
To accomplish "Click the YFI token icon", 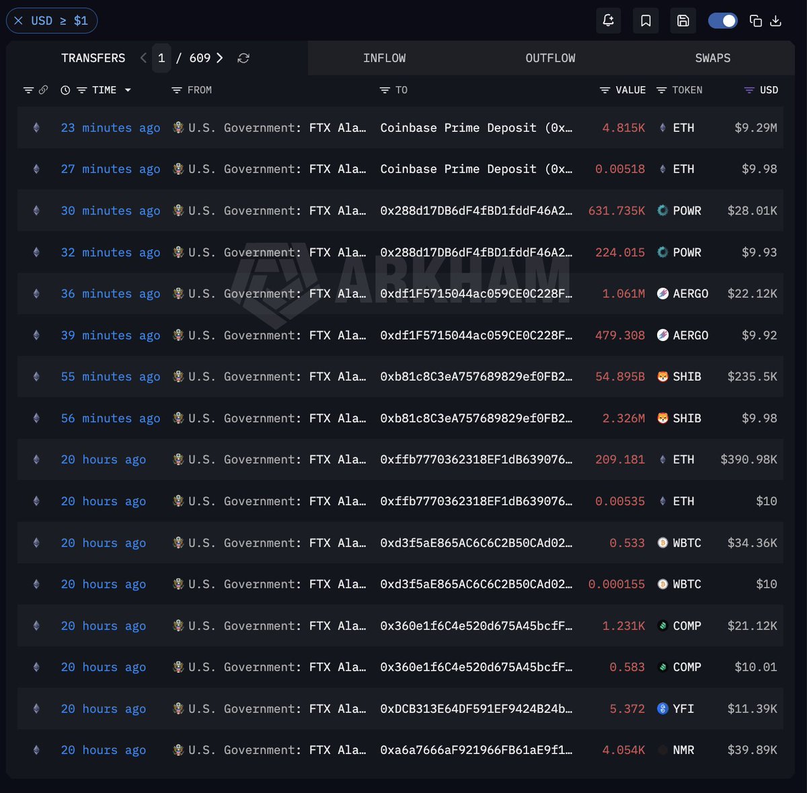I will pyautogui.click(x=662, y=709).
